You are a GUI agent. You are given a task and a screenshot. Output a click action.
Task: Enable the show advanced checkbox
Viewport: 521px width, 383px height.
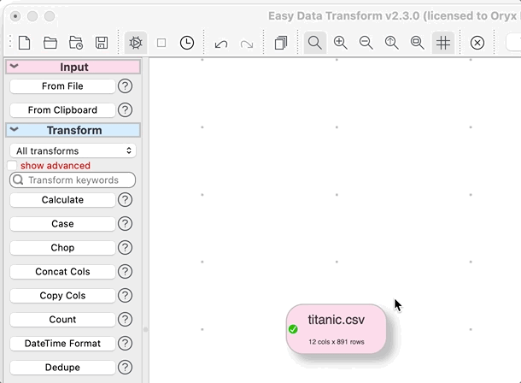click(13, 166)
